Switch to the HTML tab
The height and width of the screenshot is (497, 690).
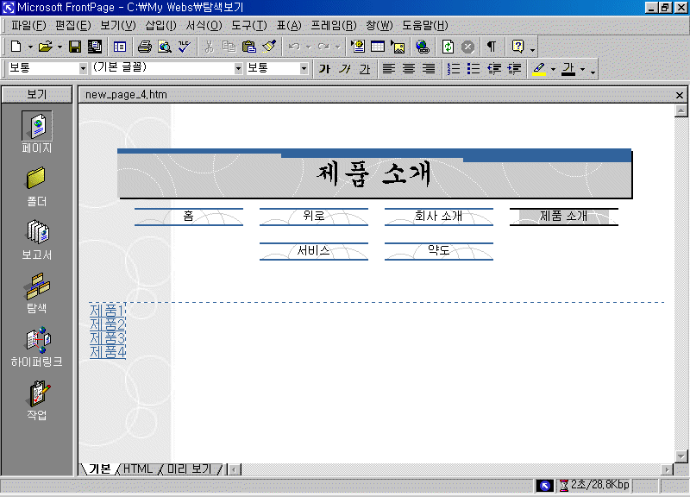(138, 469)
